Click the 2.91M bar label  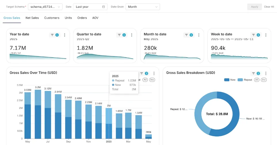58,92
